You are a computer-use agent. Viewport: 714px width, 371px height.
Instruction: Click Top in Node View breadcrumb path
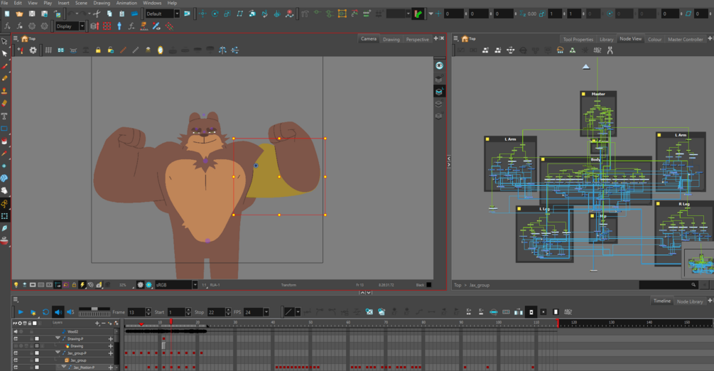tap(458, 285)
